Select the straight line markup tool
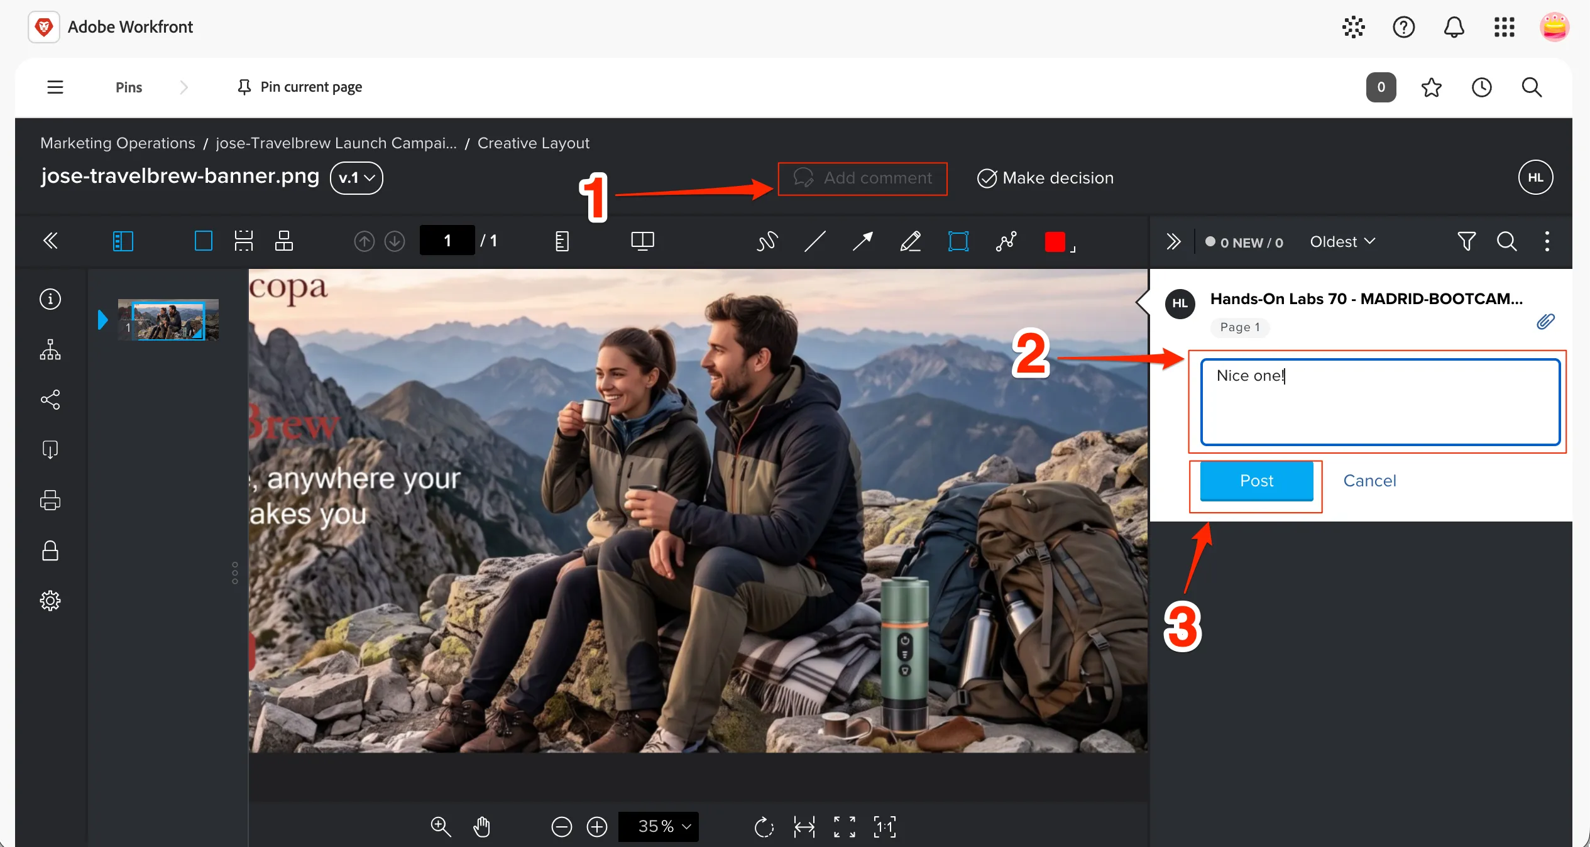 coord(815,242)
